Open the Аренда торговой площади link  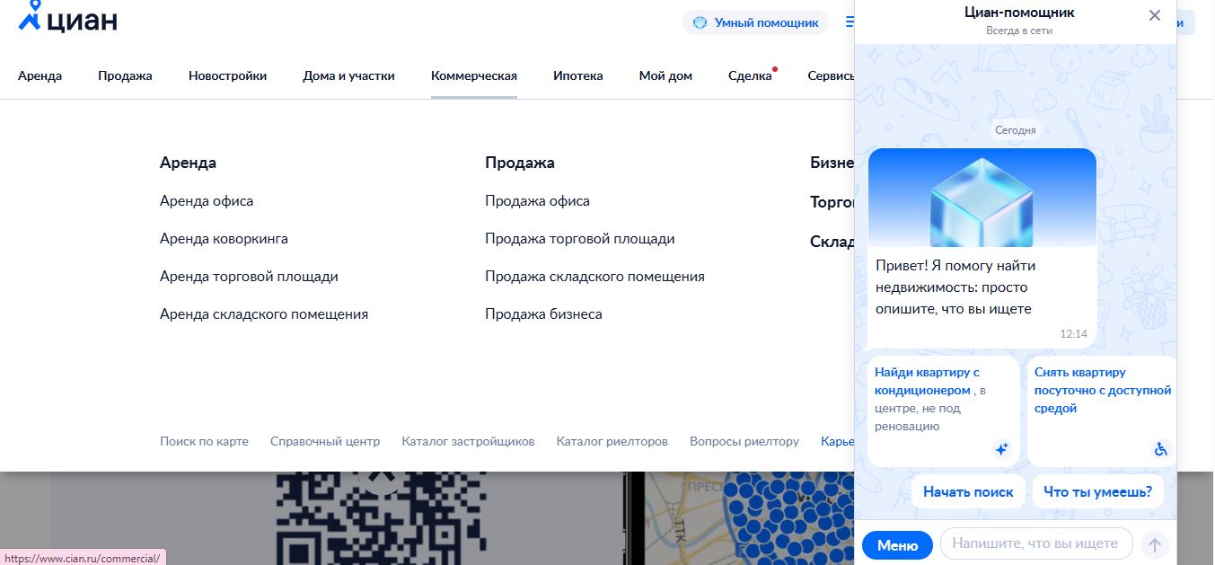pyautogui.click(x=249, y=277)
